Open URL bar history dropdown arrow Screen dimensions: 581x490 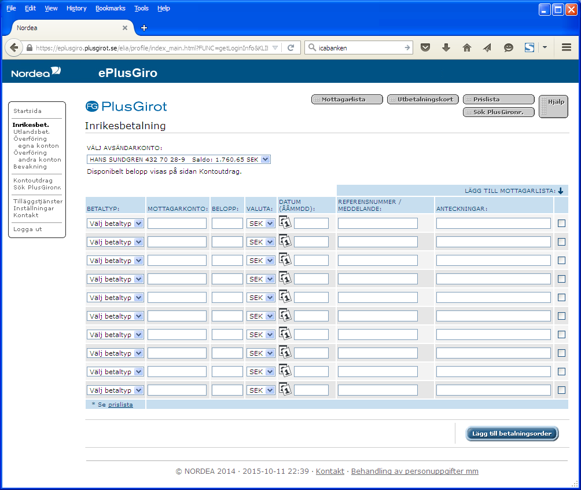tap(275, 48)
